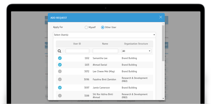Uncheck Samantha Lee's blue checkmark
Viewport: 211px width, 104px height.
pyautogui.click(x=60, y=58)
